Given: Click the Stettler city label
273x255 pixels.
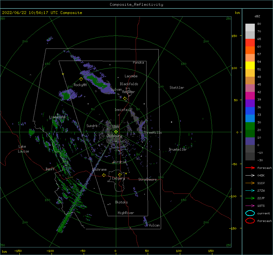Looking at the screenshot, I should (177, 88).
